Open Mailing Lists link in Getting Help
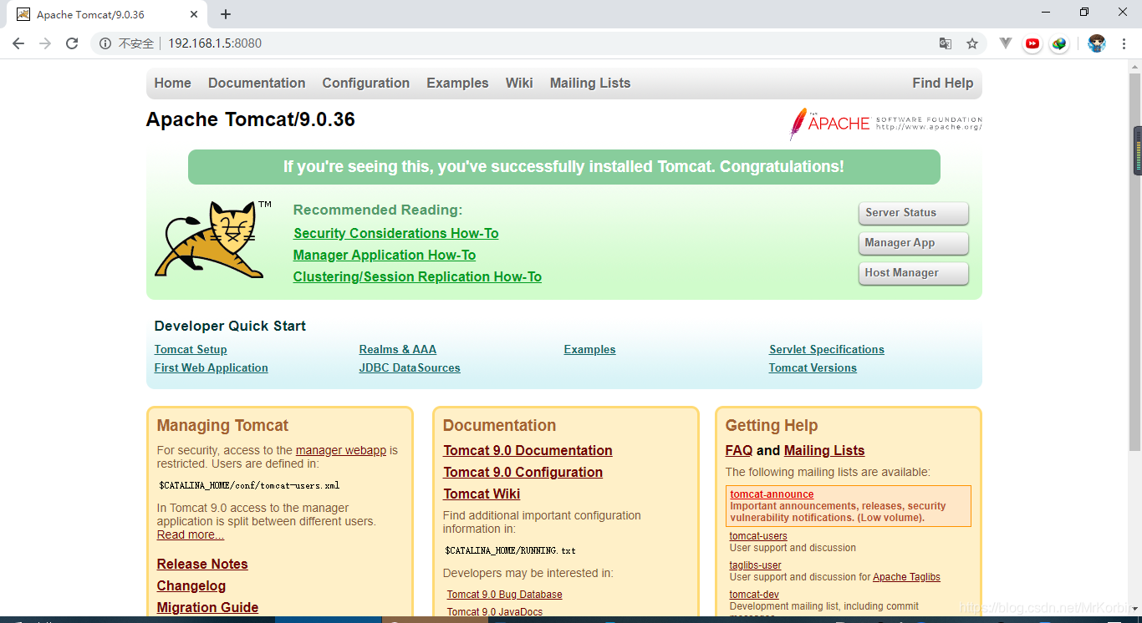 pos(824,451)
